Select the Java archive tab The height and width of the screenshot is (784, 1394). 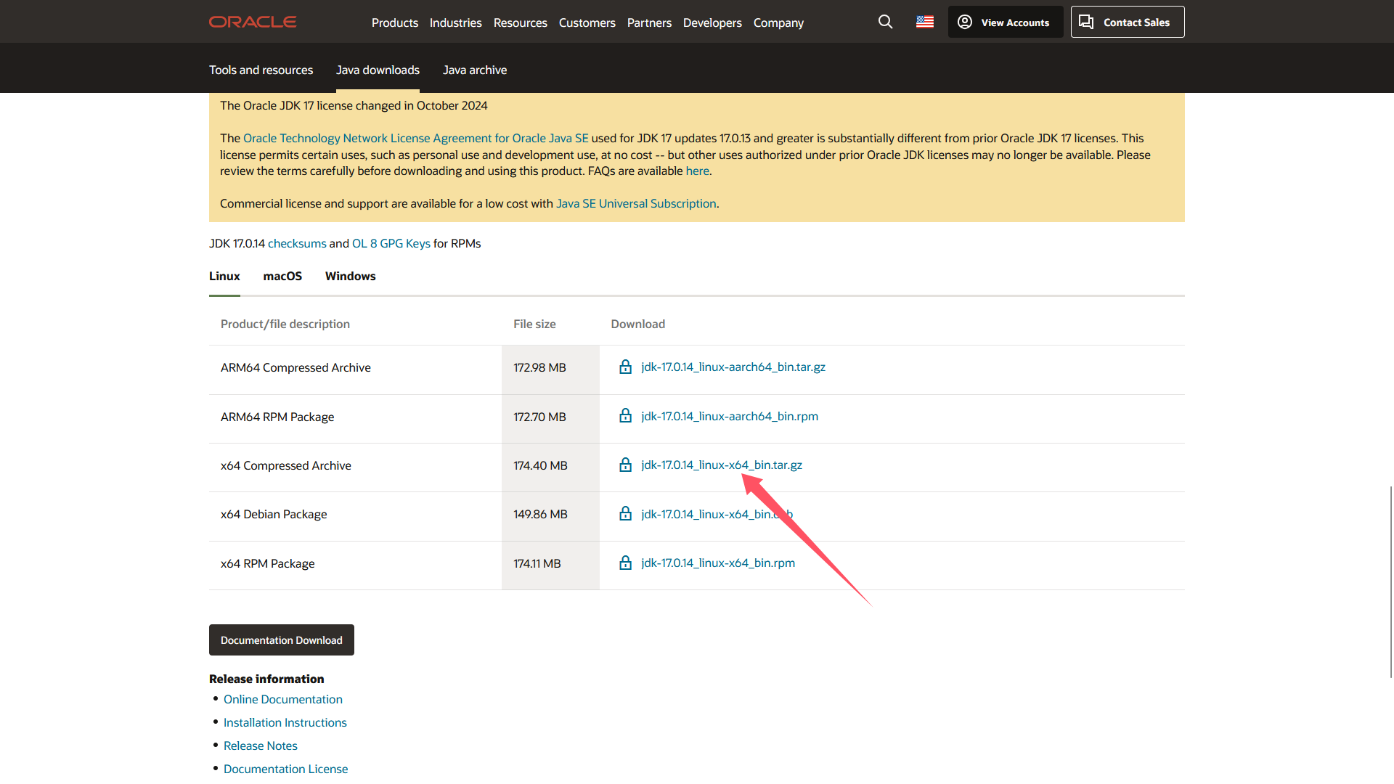(475, 70)
